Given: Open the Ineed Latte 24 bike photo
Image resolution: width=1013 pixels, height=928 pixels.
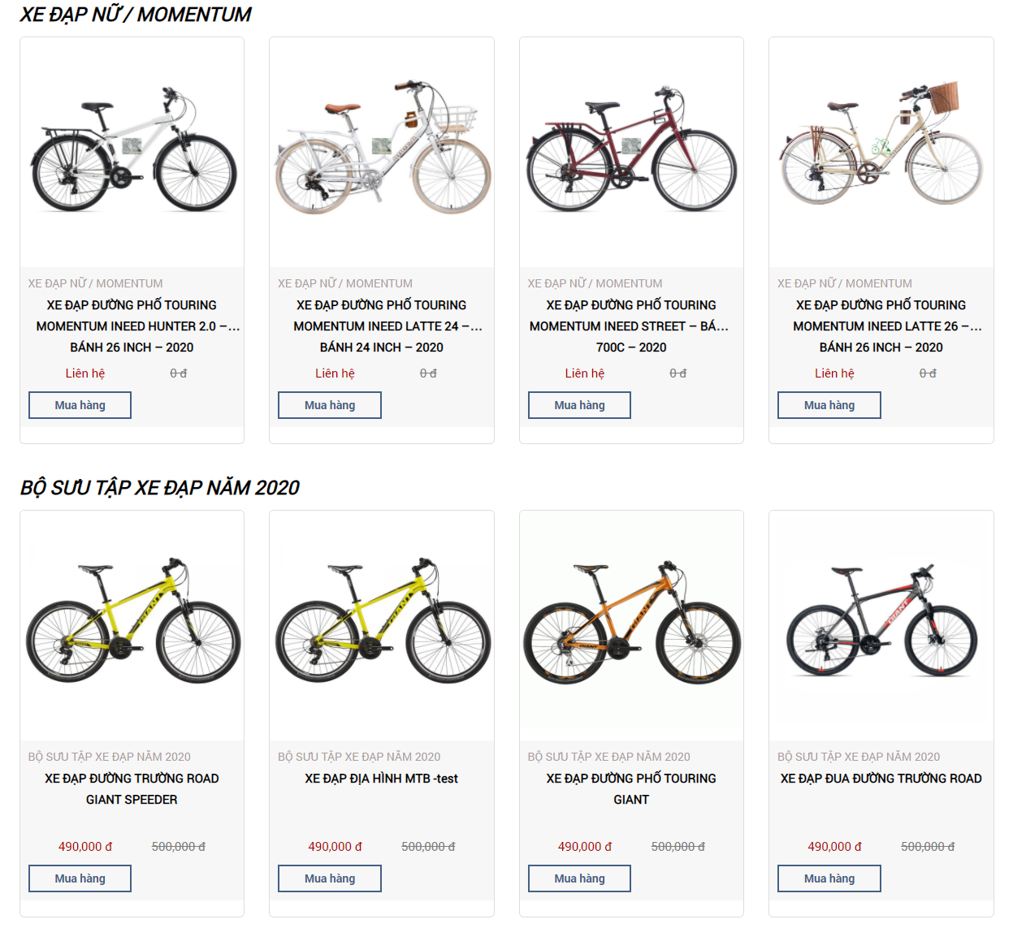Looking at the screenshot, I should click(382, 152).
